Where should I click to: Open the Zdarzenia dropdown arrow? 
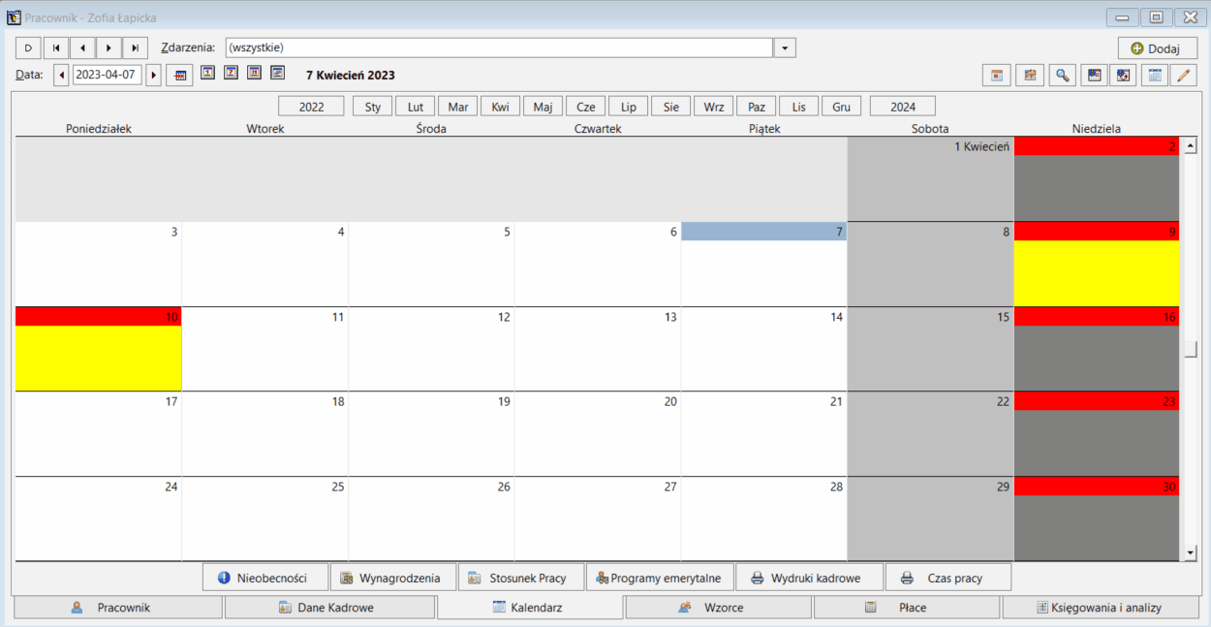[785, 47]
